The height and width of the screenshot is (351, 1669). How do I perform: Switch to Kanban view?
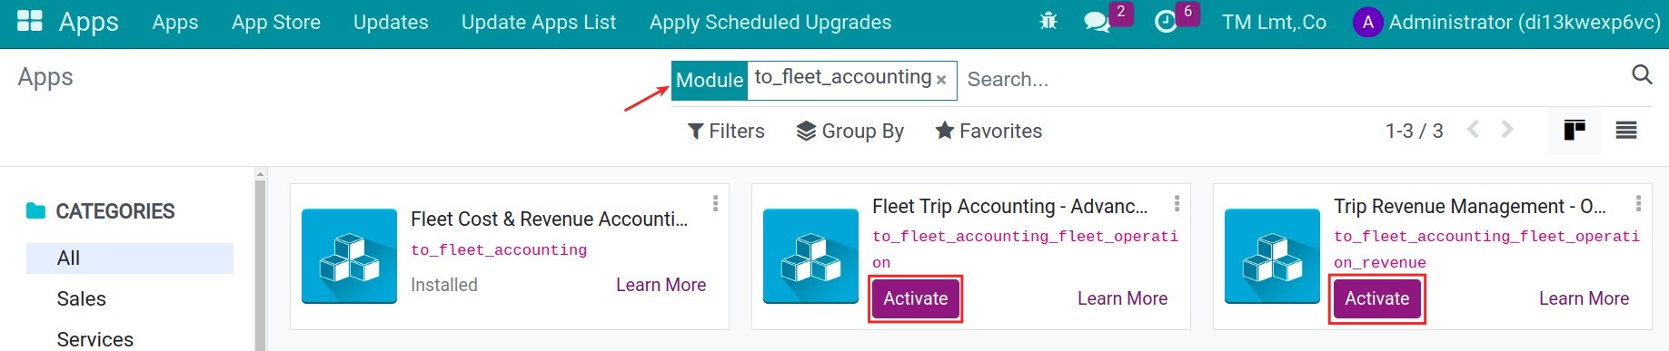pyautogui.click(x=1575, y=131)
